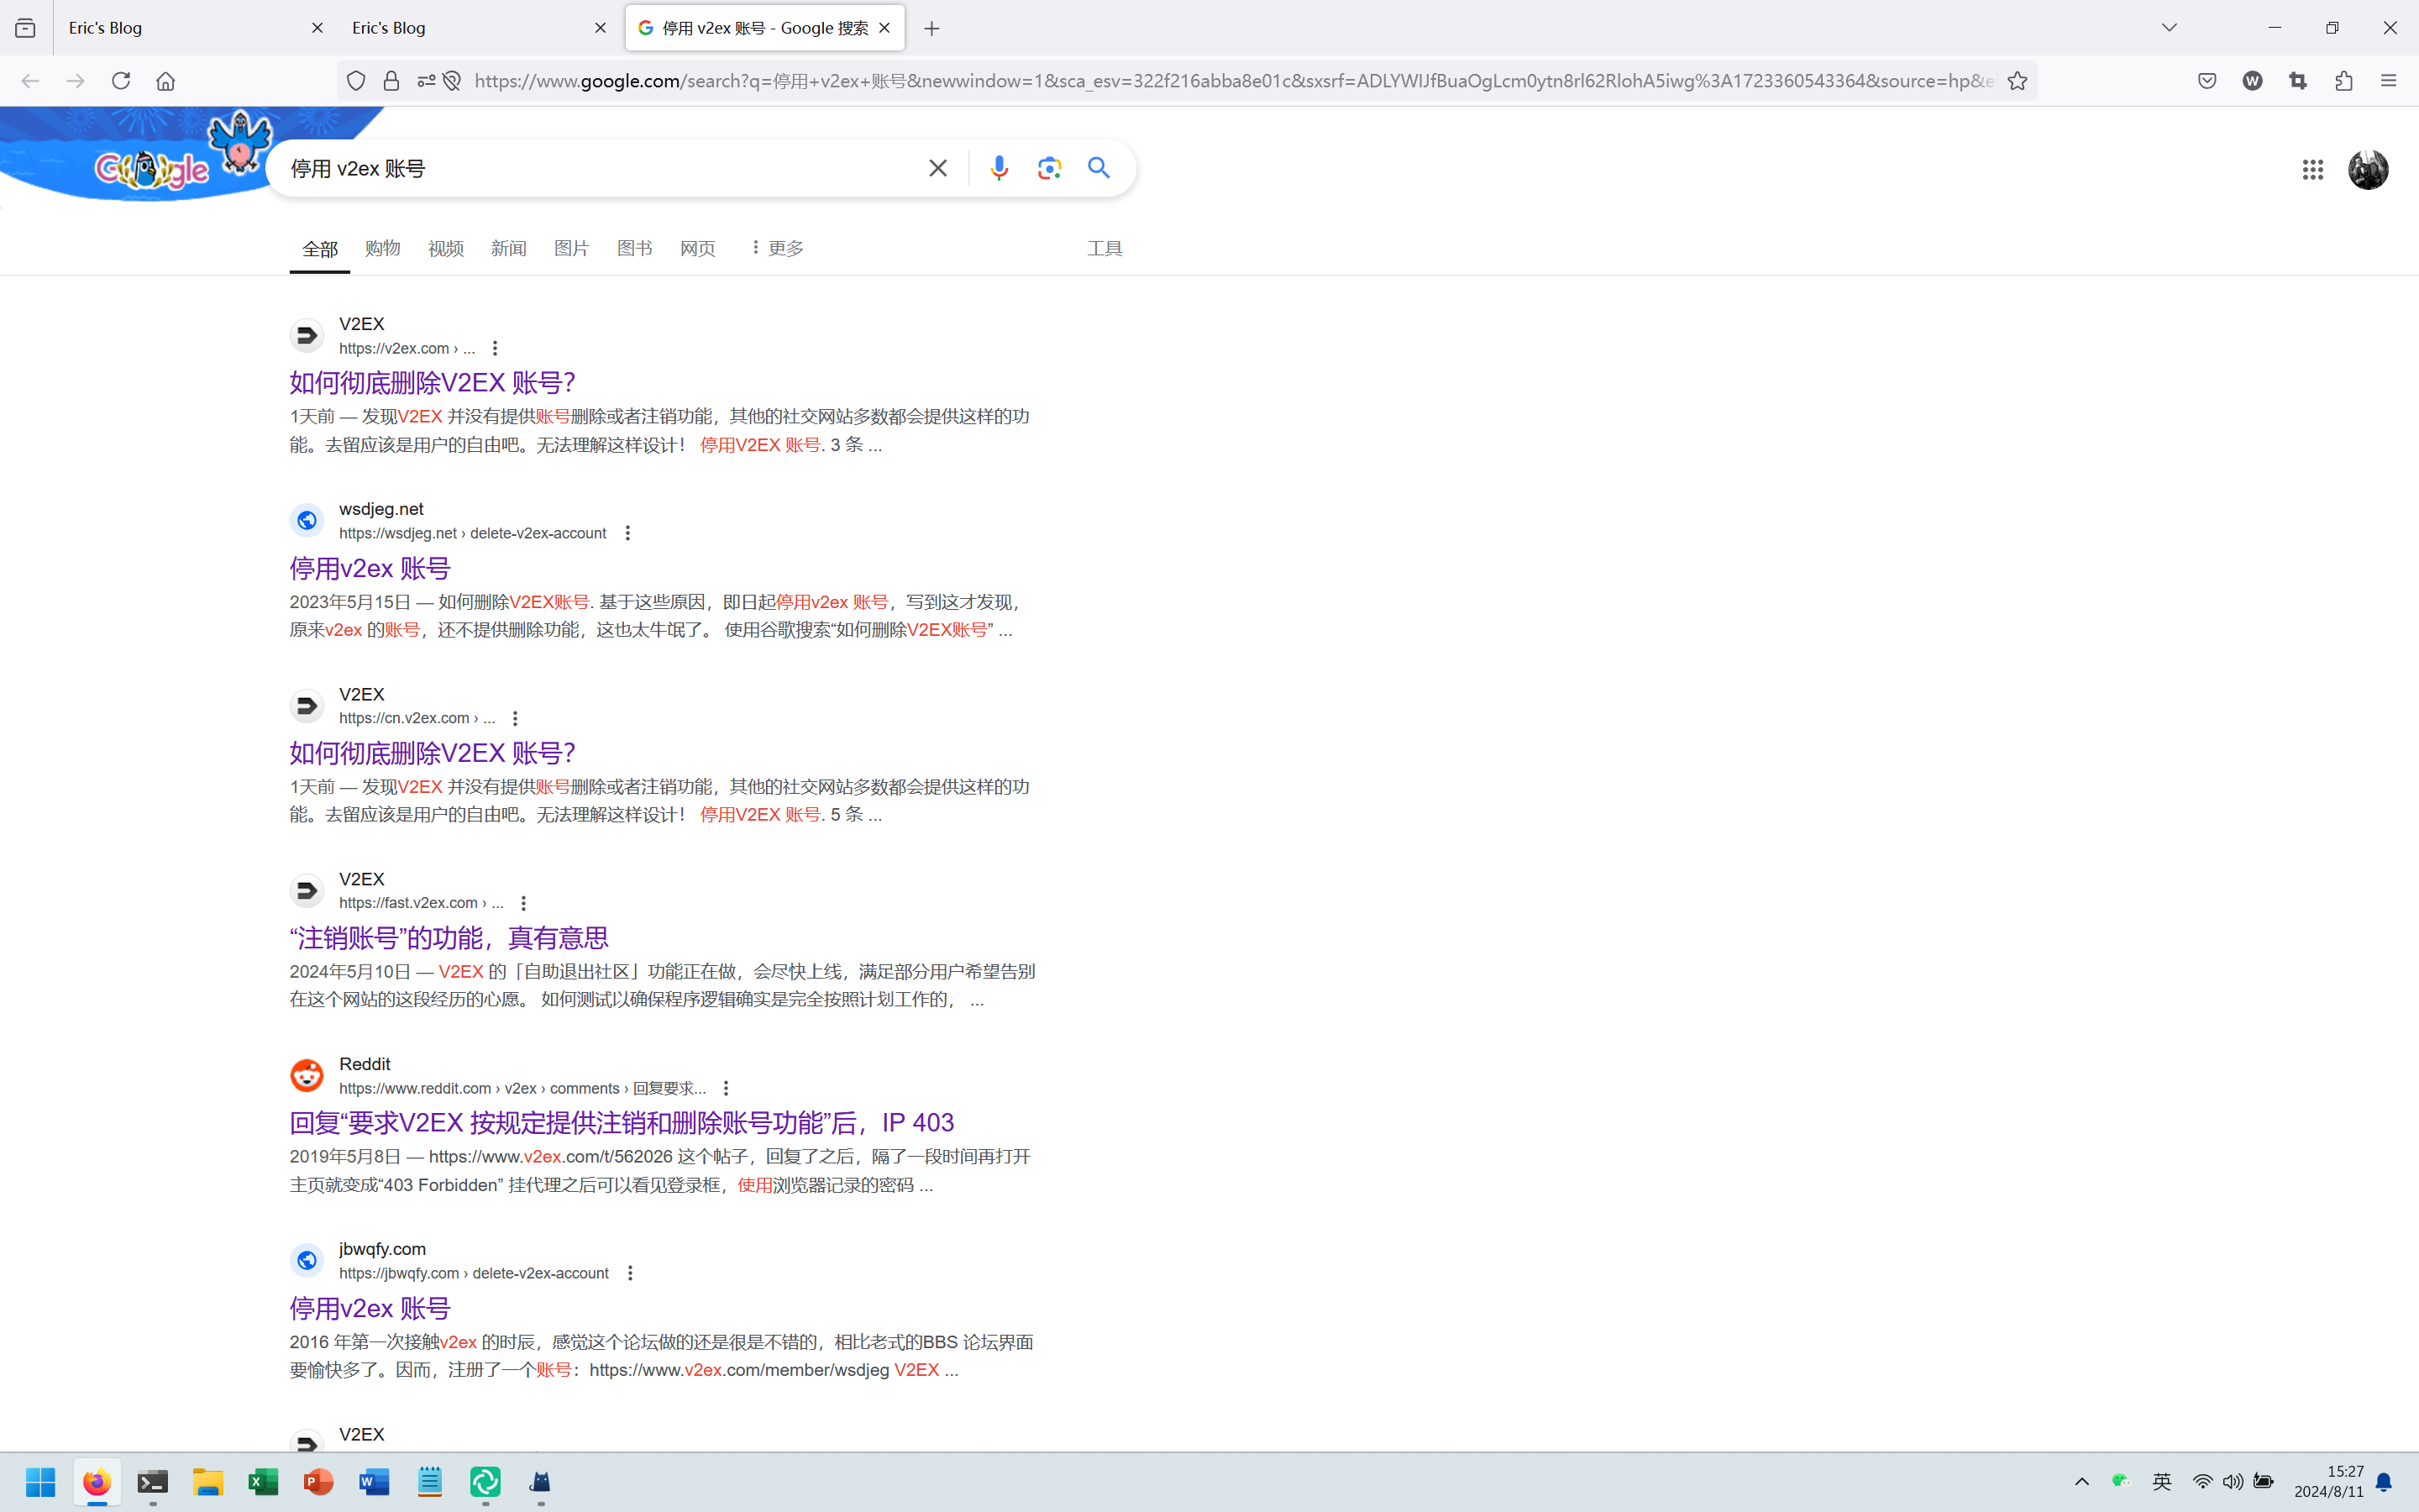Expand the 更多 search filter menu
2419x1512 pixels.
[x=777, y=248]
